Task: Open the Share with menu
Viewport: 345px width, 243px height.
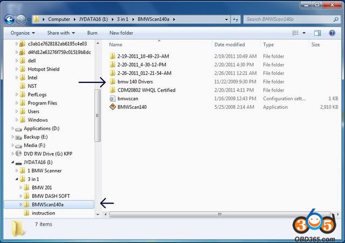Action: [61, 33]
